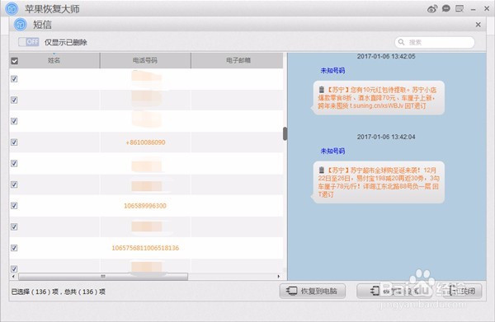
Task: Open the chat feedback bubble icon
Action: click(446, 8)
